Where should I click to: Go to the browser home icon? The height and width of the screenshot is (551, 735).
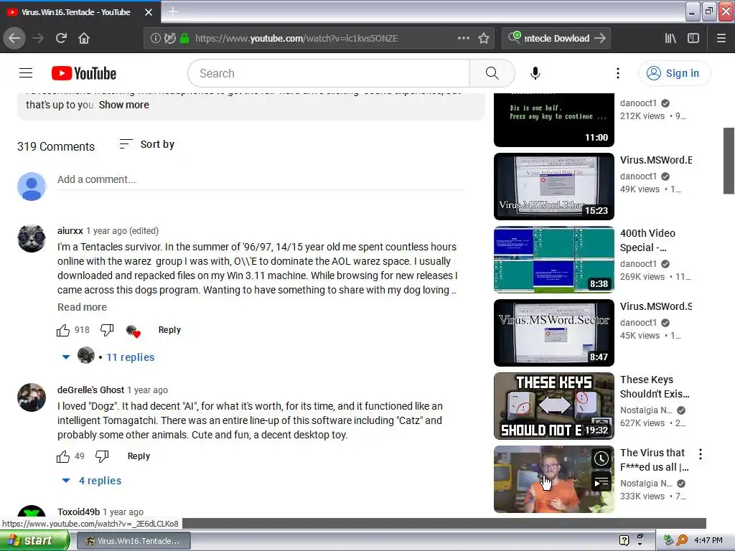coord(84,39)
